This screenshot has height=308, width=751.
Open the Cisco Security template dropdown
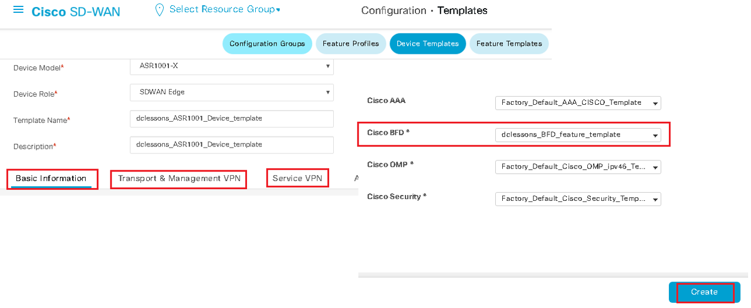tap(578, 199)
